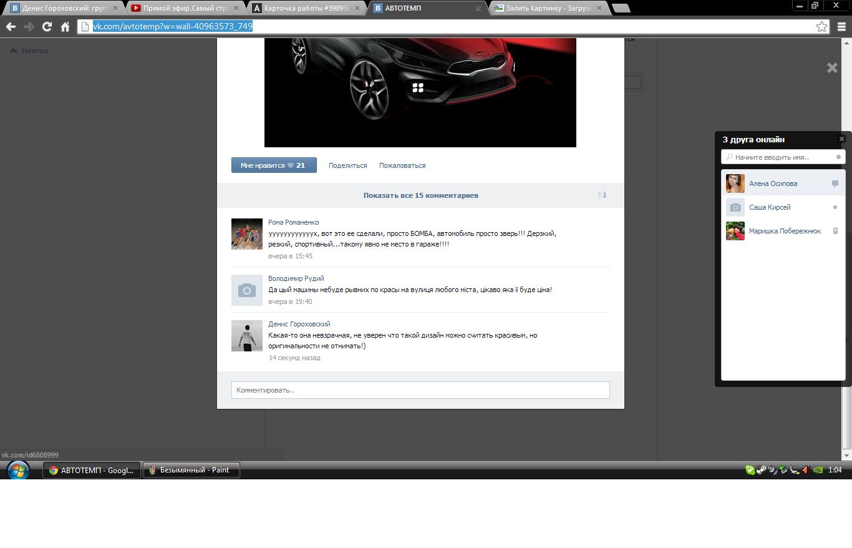Open the Kia car concept image
Viewport: 852px width, 548px height.
point(420,92)
